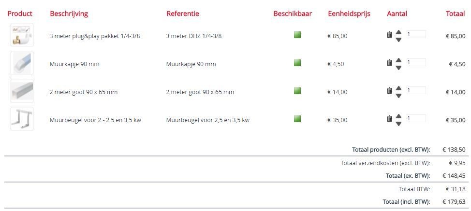This screenshot has width=471, height=211.
Task: Open the Muurkapje product thumbnail
Action: coord(22,63)
